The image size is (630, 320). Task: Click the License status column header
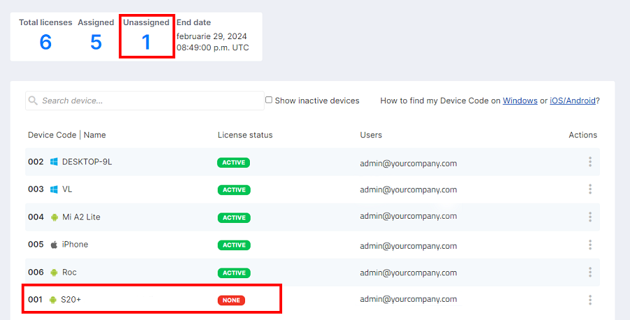[x=245, y=135]
